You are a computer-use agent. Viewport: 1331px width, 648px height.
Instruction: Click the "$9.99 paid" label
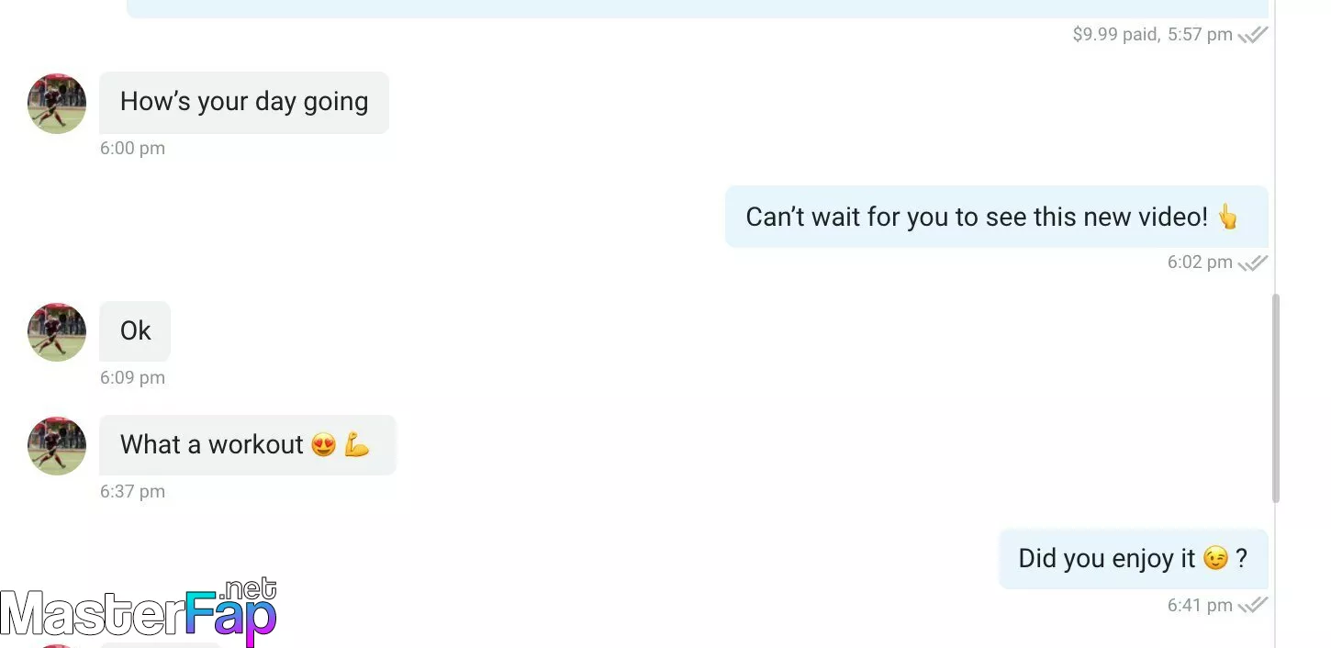click(1116, 35)
